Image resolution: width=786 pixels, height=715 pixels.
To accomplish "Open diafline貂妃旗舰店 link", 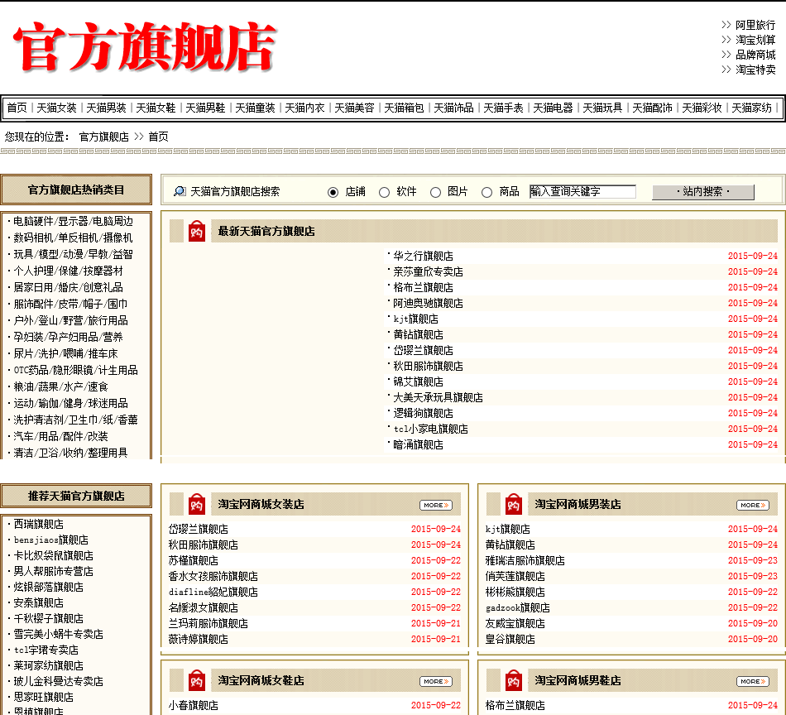I will coord(213,593).
